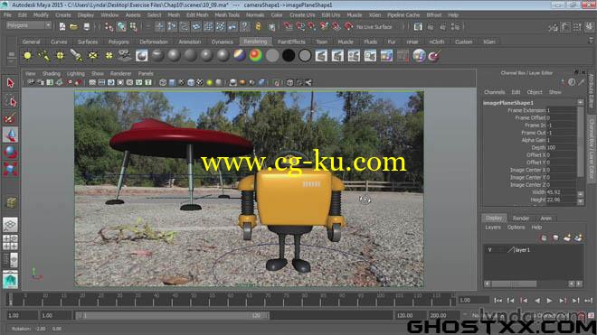
Task: Select the arrow Select tool in toolbox
Action: tap(10, 83)
